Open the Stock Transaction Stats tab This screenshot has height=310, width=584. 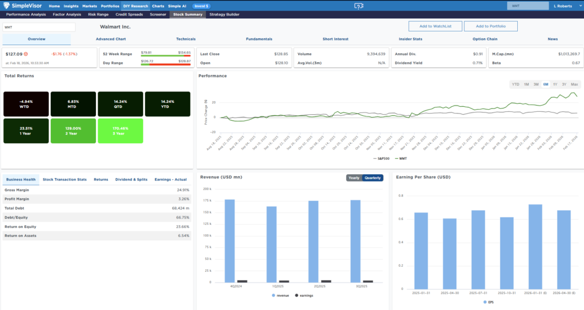tap(64, 179)
